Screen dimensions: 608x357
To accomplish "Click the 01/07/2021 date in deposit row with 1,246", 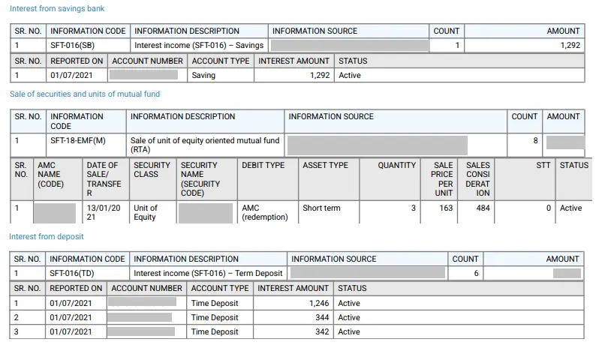I will click(x=71, y=303).
